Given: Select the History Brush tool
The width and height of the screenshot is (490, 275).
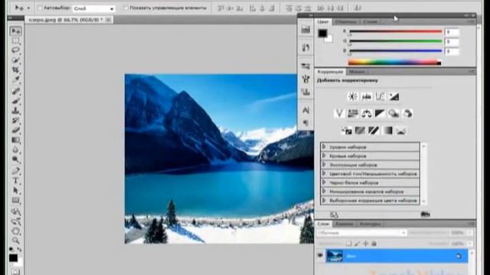Looking at the screenshot, I should click(15, 121).
